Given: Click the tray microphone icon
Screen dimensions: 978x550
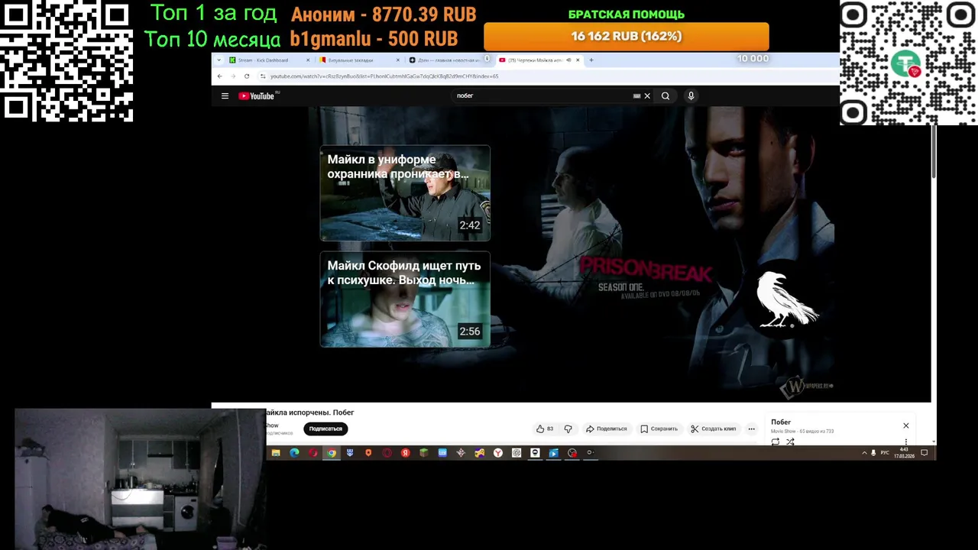Looking at the screenshot, I should (x=873, y=453).
